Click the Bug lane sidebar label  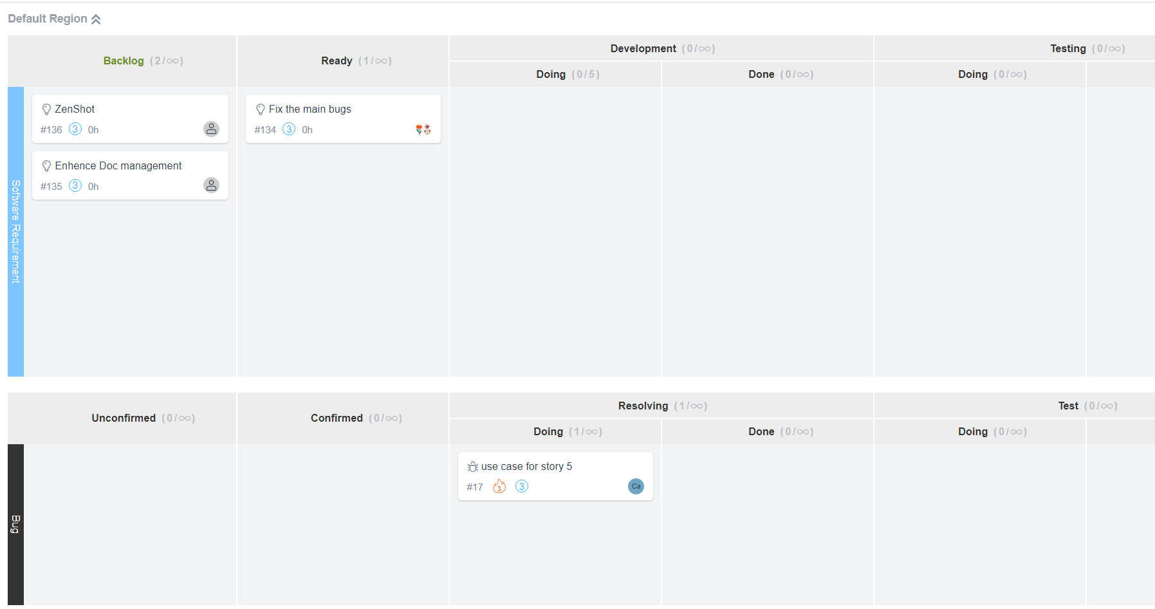(15, 524)
